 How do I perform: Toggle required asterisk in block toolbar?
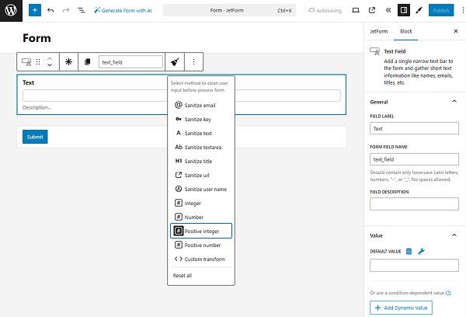coord(68,61)
